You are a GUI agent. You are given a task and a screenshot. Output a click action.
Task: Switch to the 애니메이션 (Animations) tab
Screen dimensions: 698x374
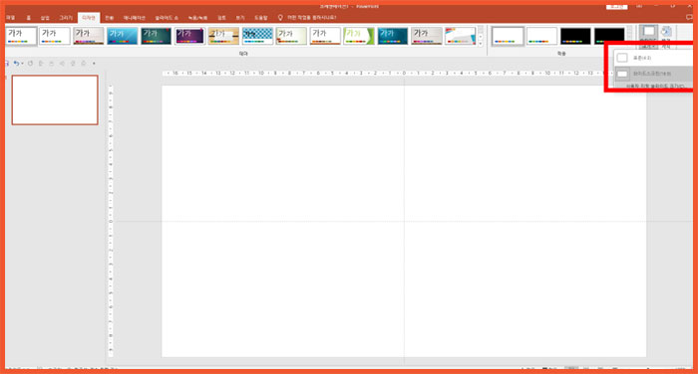135,18
